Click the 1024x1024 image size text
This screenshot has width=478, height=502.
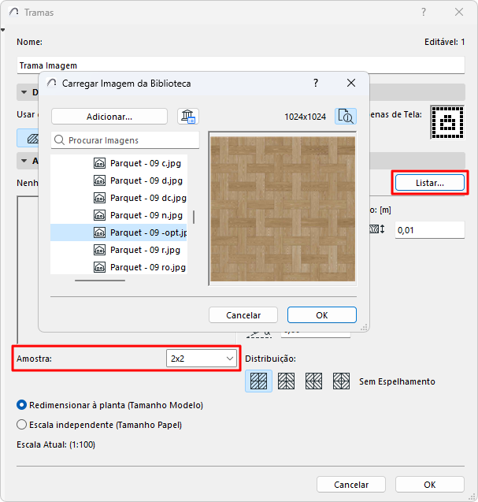[x=306, y=117]
